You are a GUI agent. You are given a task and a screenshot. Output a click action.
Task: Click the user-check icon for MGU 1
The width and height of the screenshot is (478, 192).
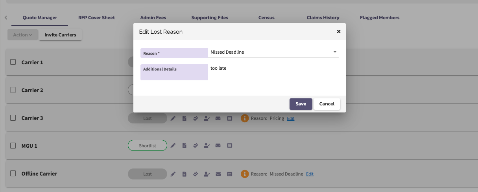coord(207,145)
